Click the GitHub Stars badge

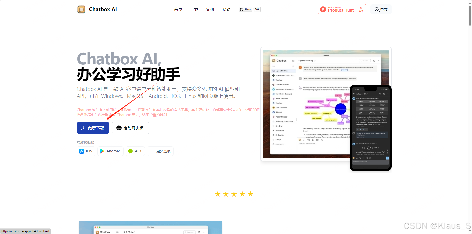coord(245,9)
